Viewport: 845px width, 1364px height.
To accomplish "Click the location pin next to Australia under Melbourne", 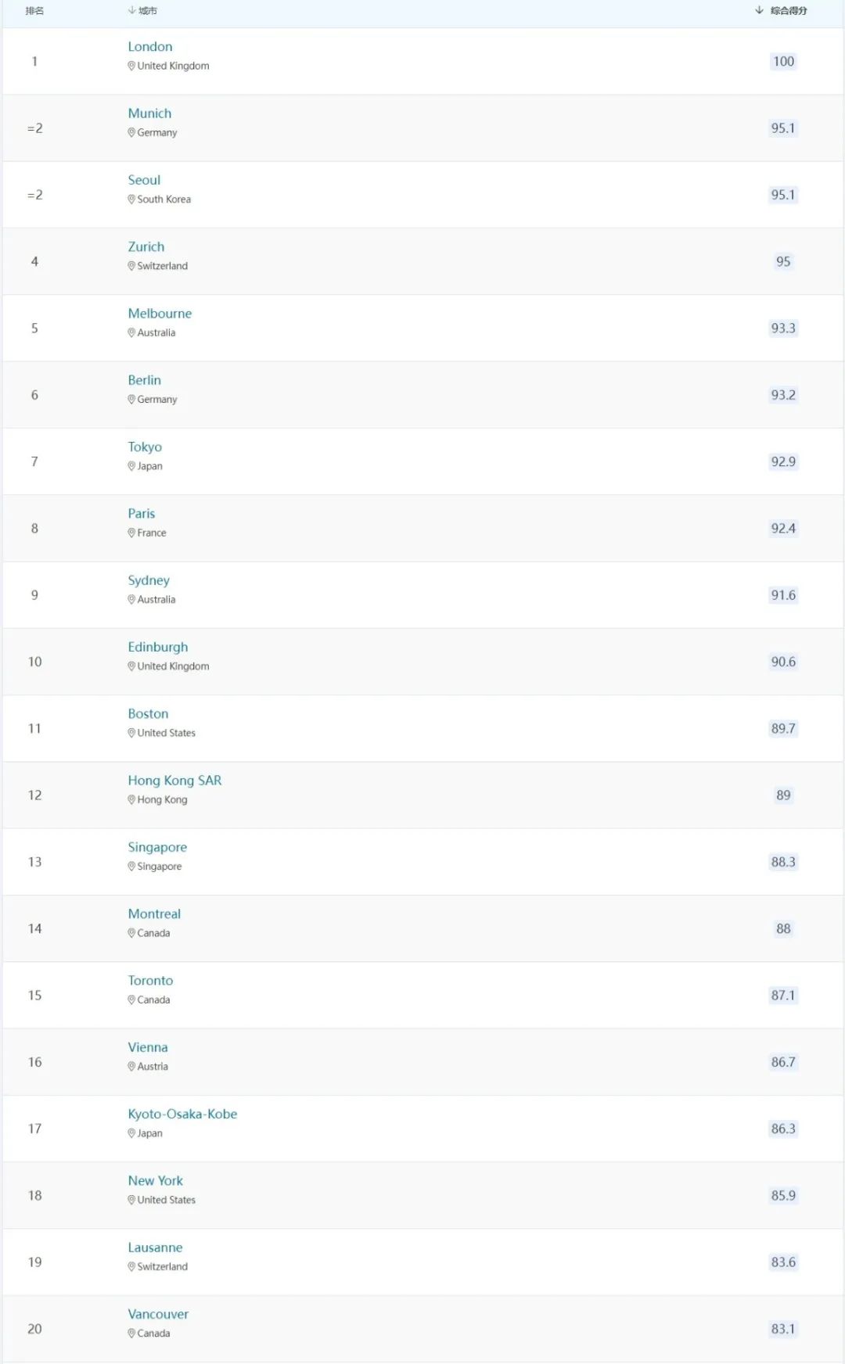I will pyautogui.click(x=131, y=332).
